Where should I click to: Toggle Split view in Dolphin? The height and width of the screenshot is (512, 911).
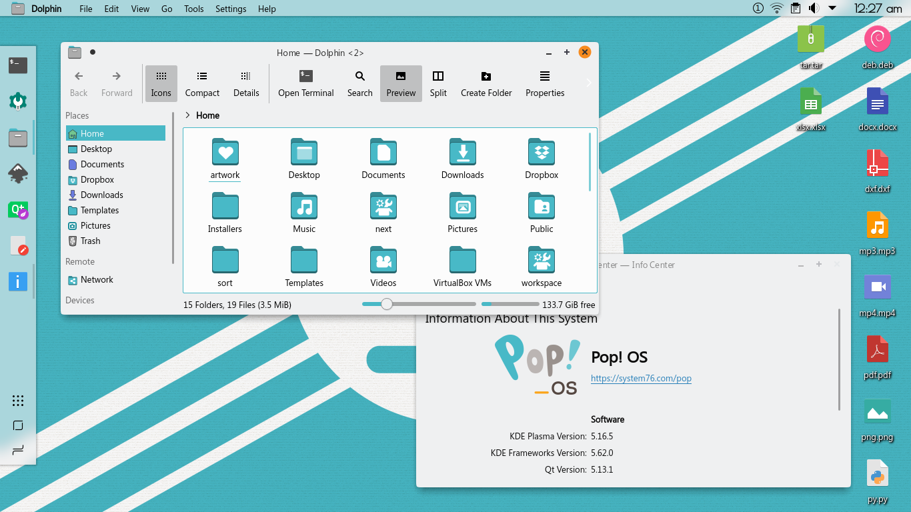point(438,83)
